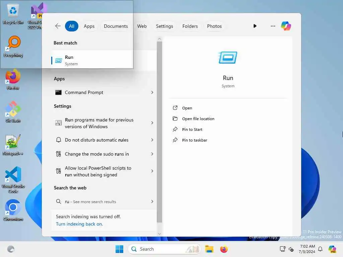Click the back arrow in search panel
Viewport: 343px width, 257px height.
pos(58,26)
